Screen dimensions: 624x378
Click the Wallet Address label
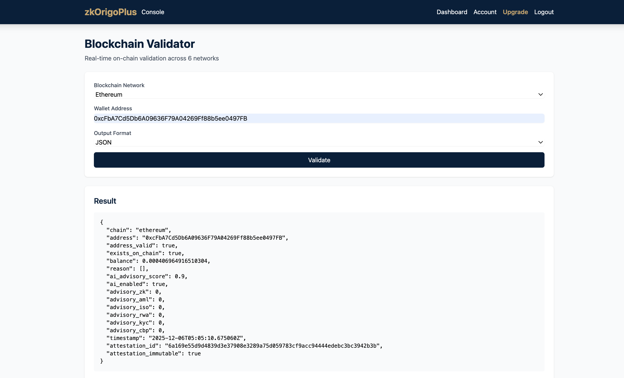tap(113, 108)
